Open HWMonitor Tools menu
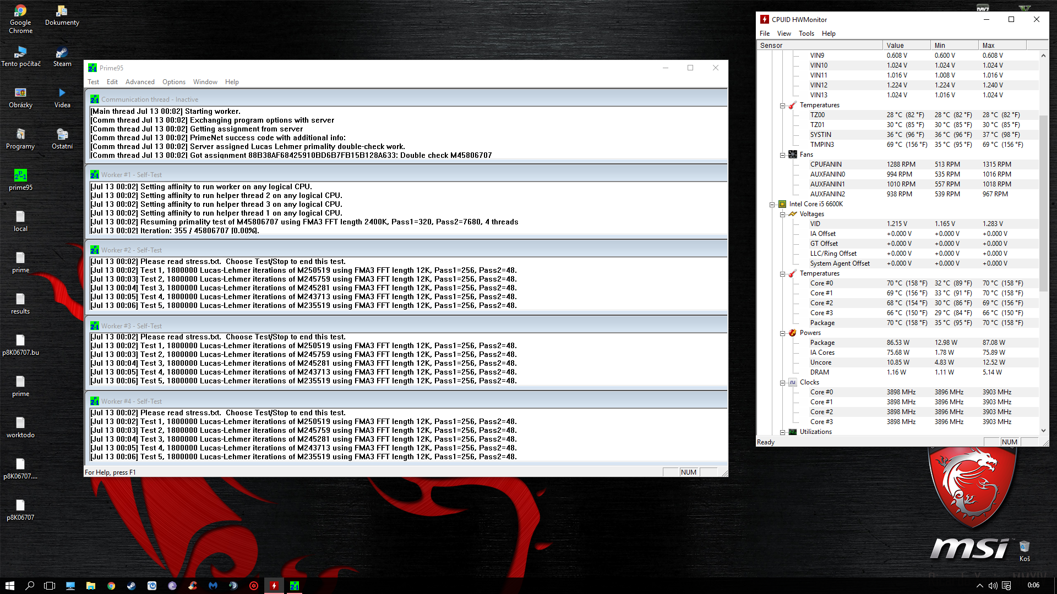The width and height of the screenshot is (1057, 594). [806, 34]
